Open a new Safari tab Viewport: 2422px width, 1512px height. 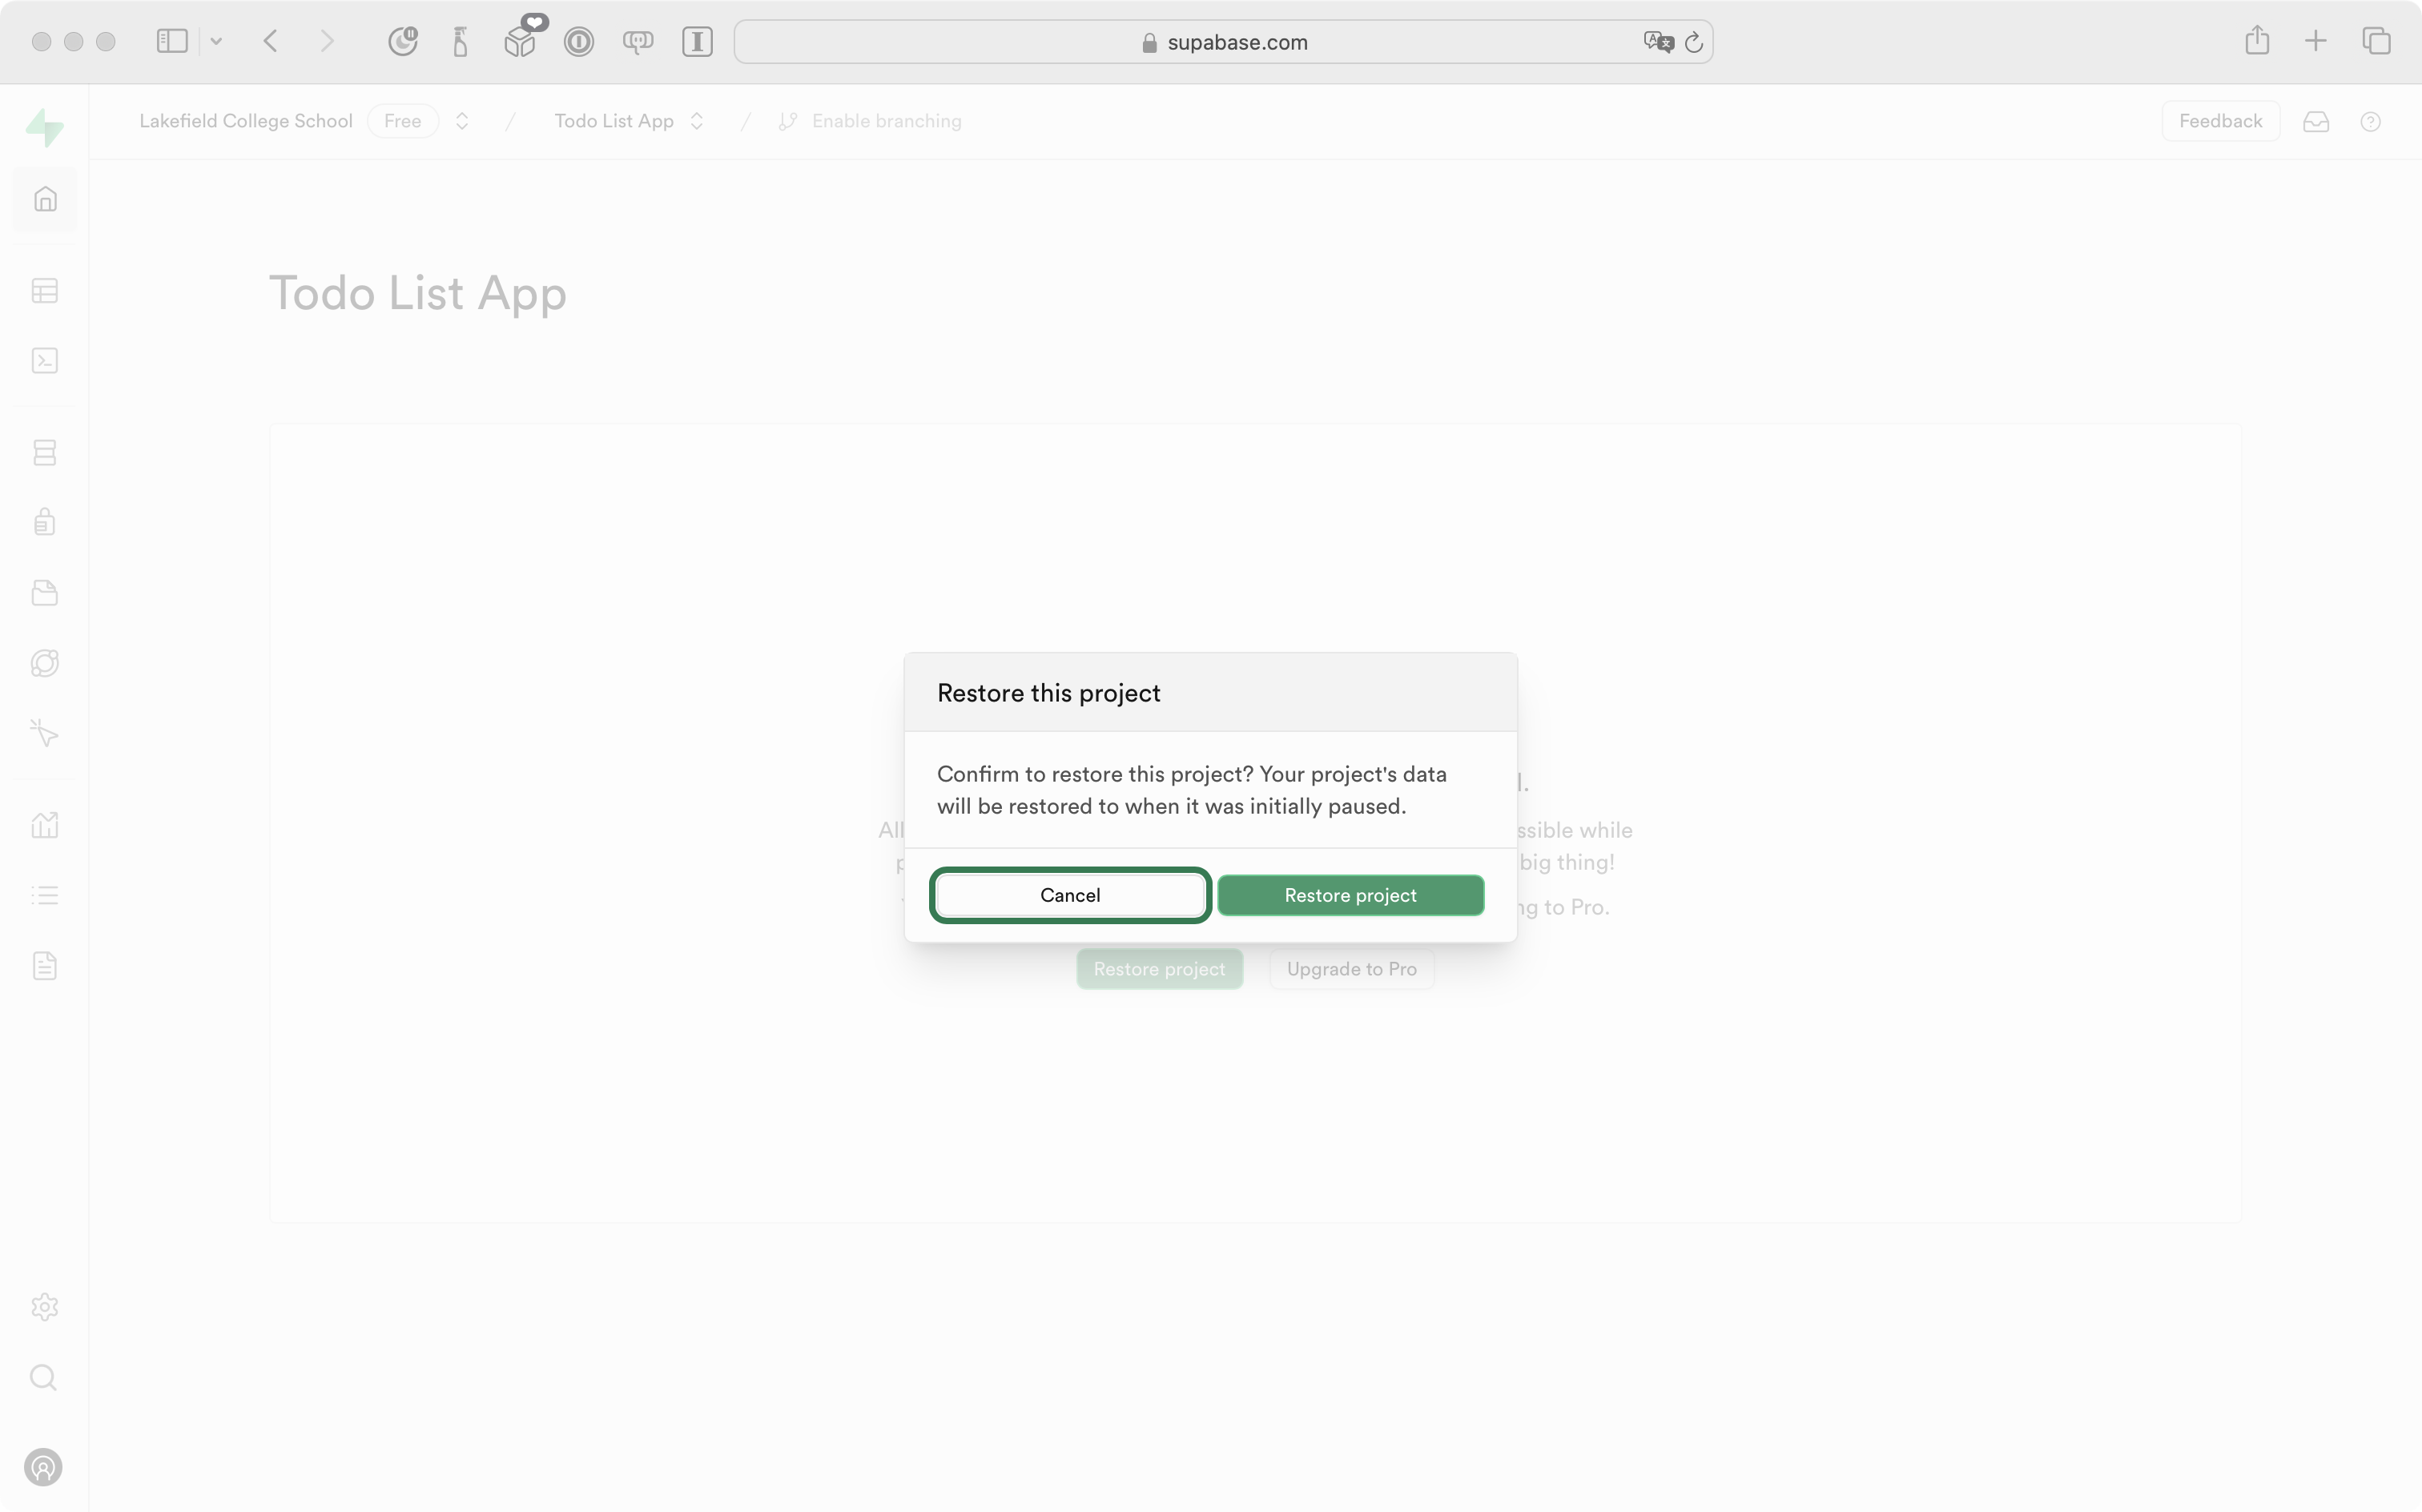2316,41
